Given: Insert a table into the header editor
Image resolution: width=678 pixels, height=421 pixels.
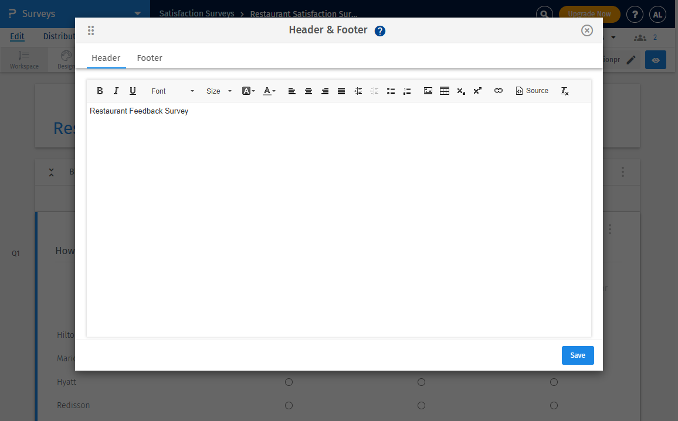Looking at the screenshot, I should point(444,91).
